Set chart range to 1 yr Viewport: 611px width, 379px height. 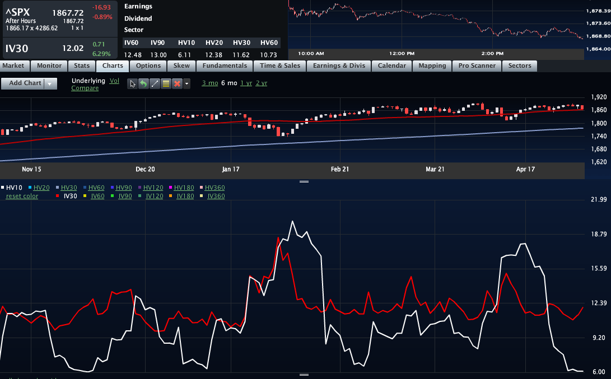click(x=246, y=83)
